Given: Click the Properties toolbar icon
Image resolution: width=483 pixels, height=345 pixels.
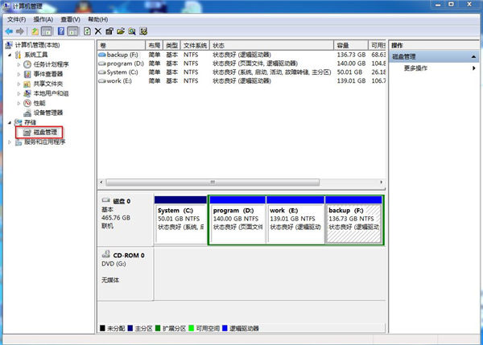Looking at the screenshot, I should 109,31.
